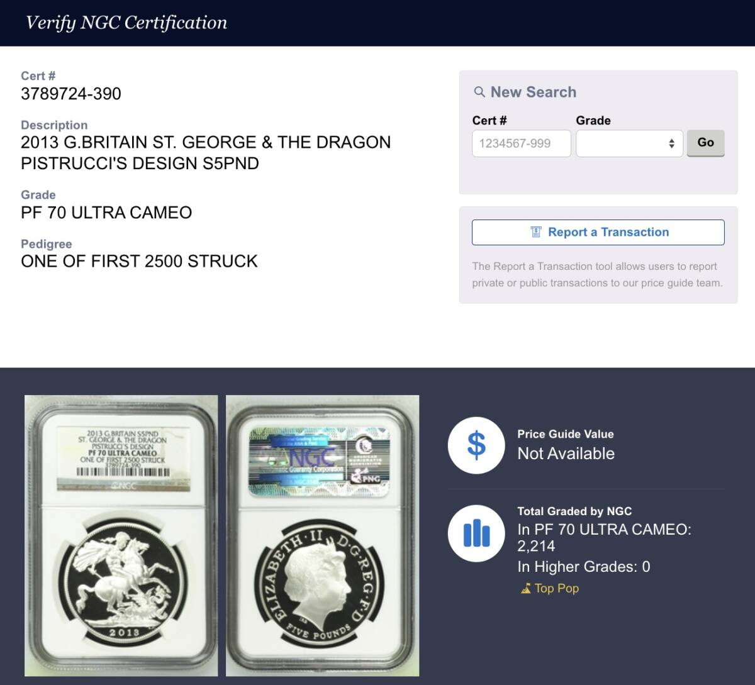Image resolution: width=755 pixels, height=685 pixels.
Task: Open the coin obverse slab photo
Action: [121, 535]
